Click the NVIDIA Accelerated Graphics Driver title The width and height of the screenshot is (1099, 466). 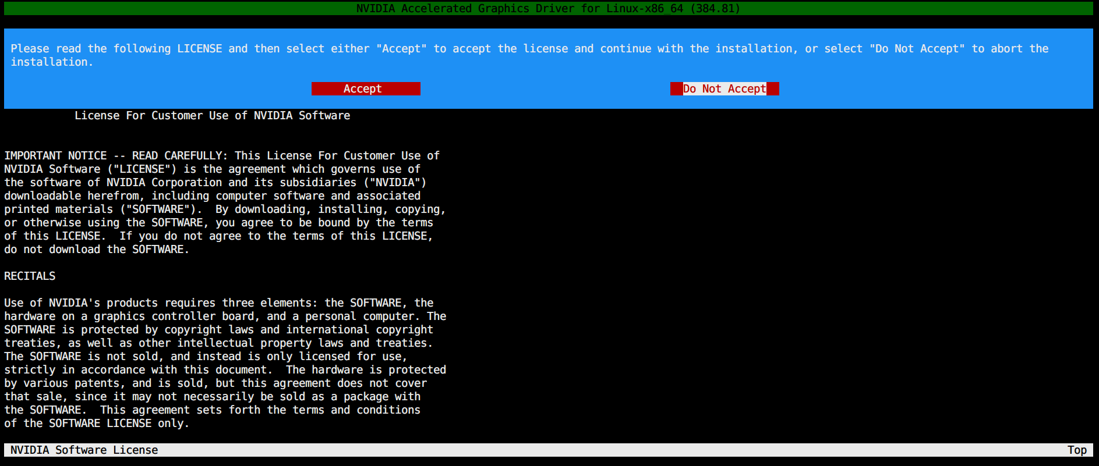pos(548,8)
